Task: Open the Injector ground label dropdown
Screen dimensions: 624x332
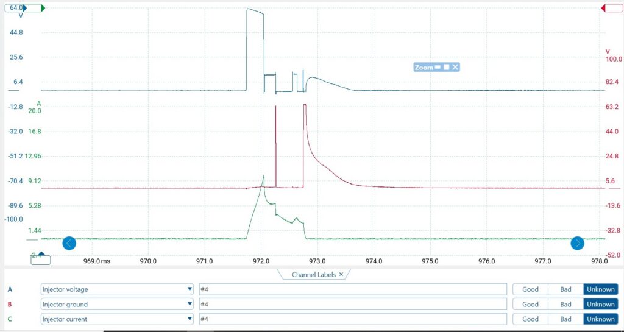Action: coord(190,304)
